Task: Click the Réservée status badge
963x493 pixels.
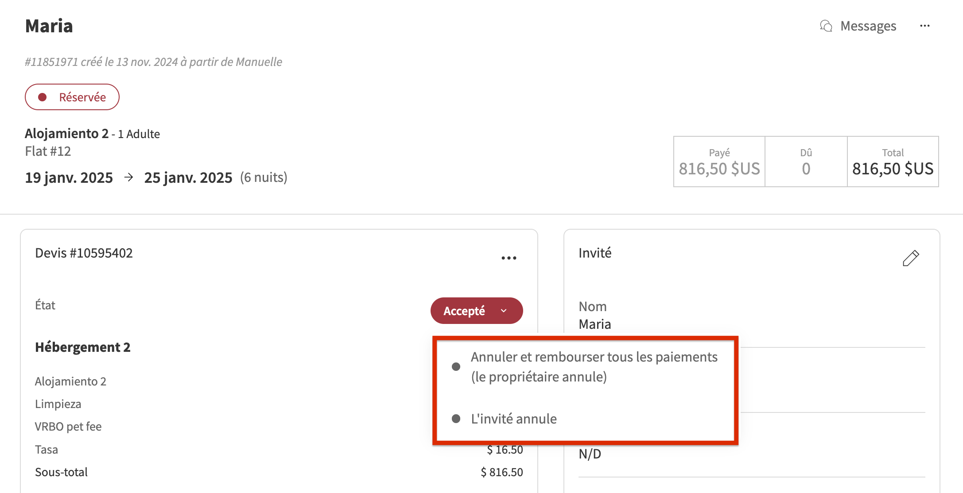Action: (72, 97)
